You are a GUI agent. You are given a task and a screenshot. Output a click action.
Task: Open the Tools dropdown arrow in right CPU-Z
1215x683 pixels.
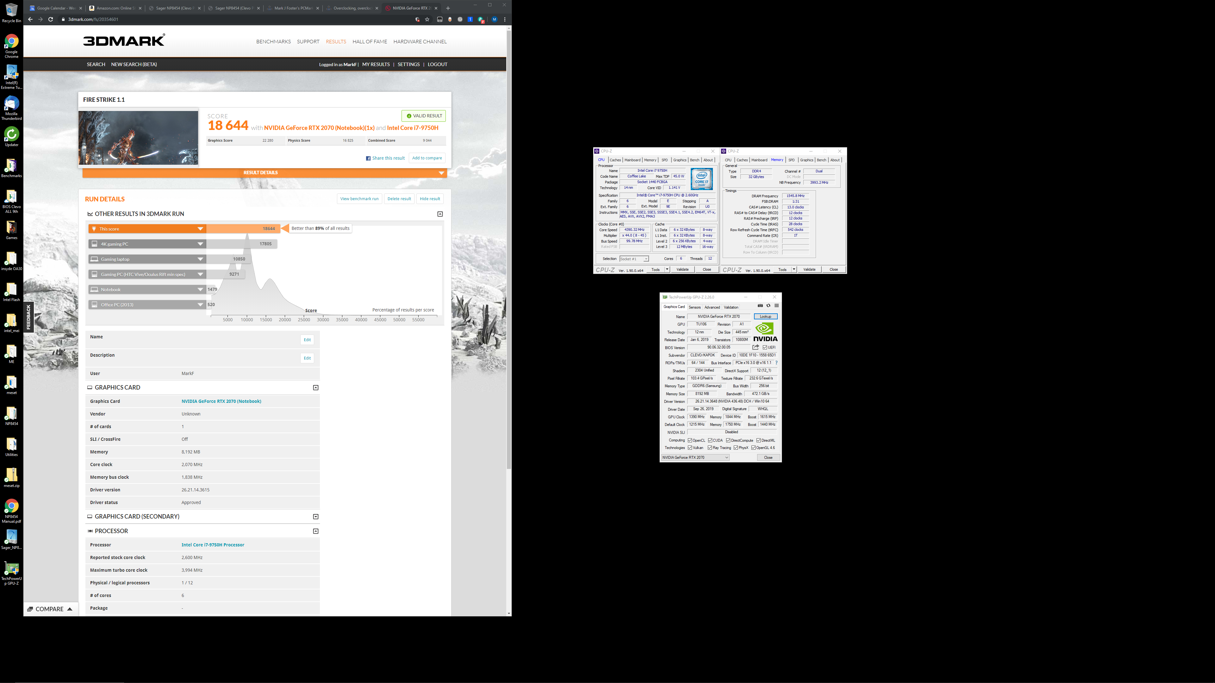click(x=794, y=269)
